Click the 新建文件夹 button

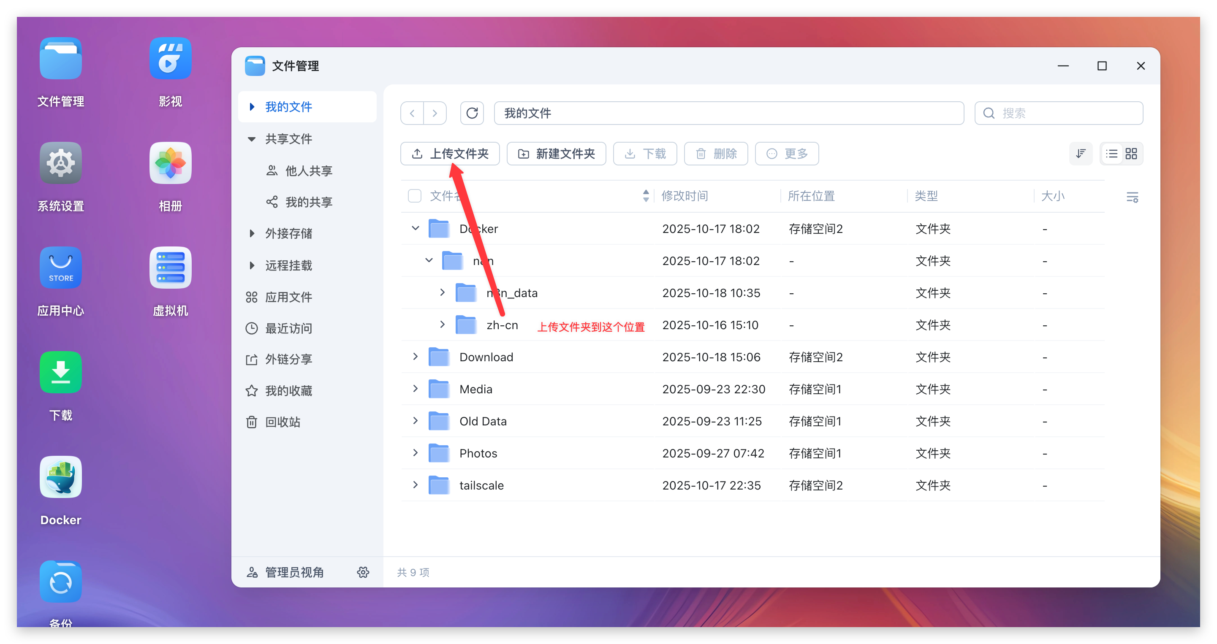556,154
